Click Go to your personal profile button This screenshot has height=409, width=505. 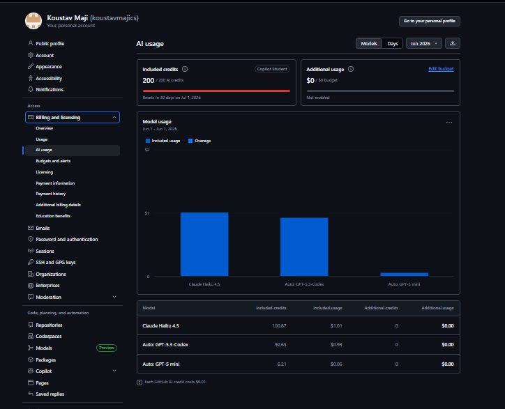429,21
